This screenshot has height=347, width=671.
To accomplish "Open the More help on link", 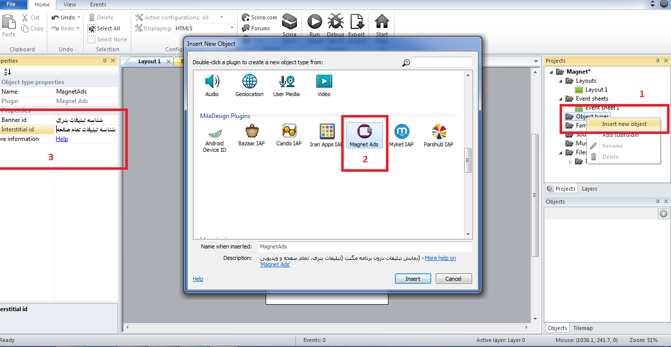I will tap(440, 258).
